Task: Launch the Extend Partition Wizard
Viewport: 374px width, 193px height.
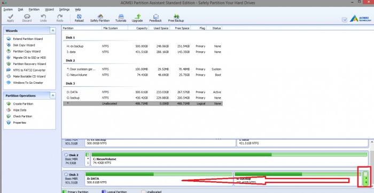Action: pyautogui.click(x=25, y=39)
